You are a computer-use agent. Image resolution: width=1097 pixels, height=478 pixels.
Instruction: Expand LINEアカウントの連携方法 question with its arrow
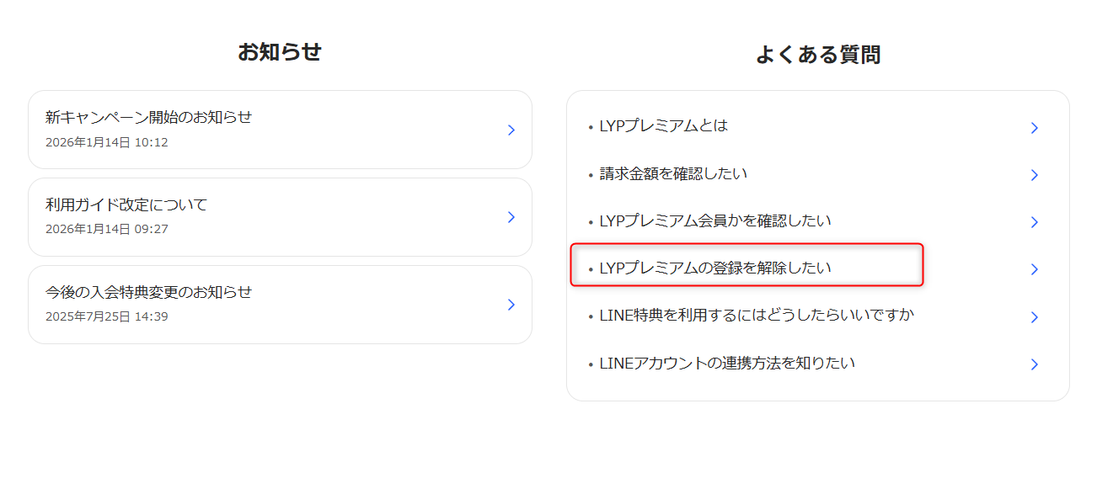click(x=1034, y=364)
